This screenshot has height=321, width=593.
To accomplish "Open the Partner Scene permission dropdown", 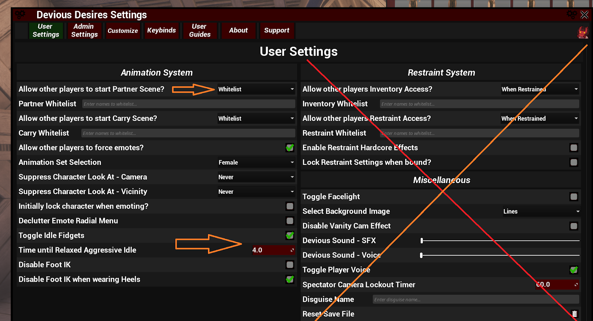I will coord(256,89).
